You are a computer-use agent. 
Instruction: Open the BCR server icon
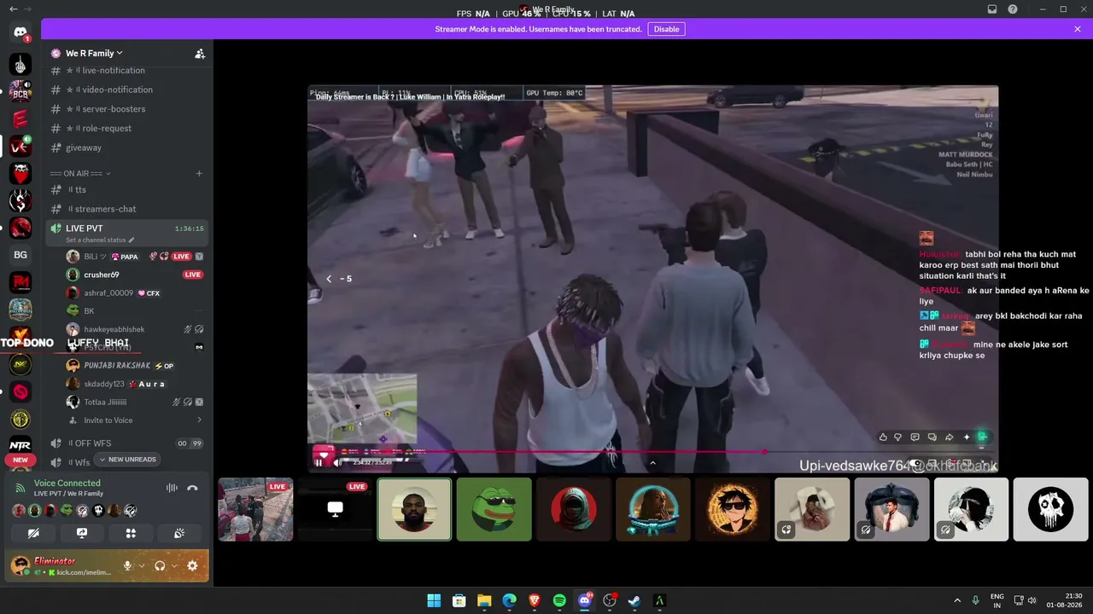click(x=20, y=91)
